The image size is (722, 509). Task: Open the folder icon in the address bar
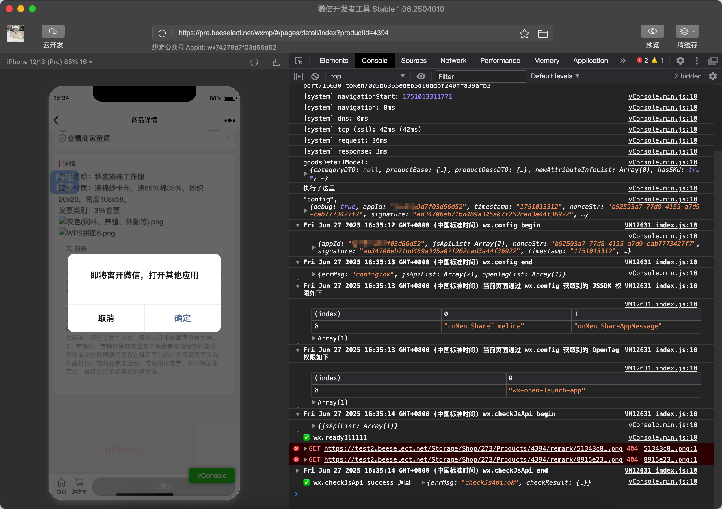coord(543,33)
